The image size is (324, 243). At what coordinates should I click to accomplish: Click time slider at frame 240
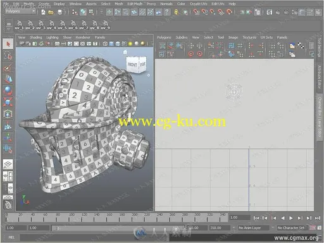click(x=157, y=218)
